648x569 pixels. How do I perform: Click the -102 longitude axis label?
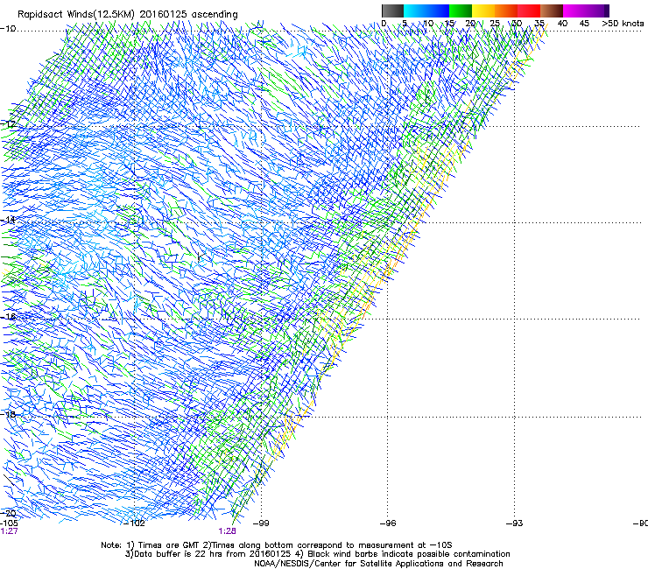pyautogui.click(x=134, y=523)
